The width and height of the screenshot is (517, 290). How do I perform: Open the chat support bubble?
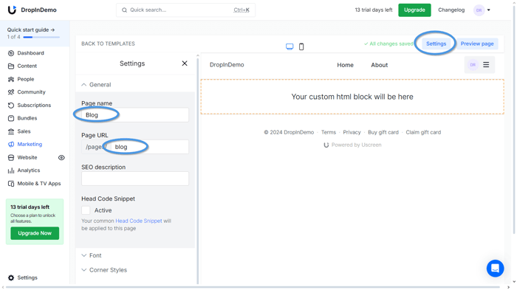coord(496,269)
